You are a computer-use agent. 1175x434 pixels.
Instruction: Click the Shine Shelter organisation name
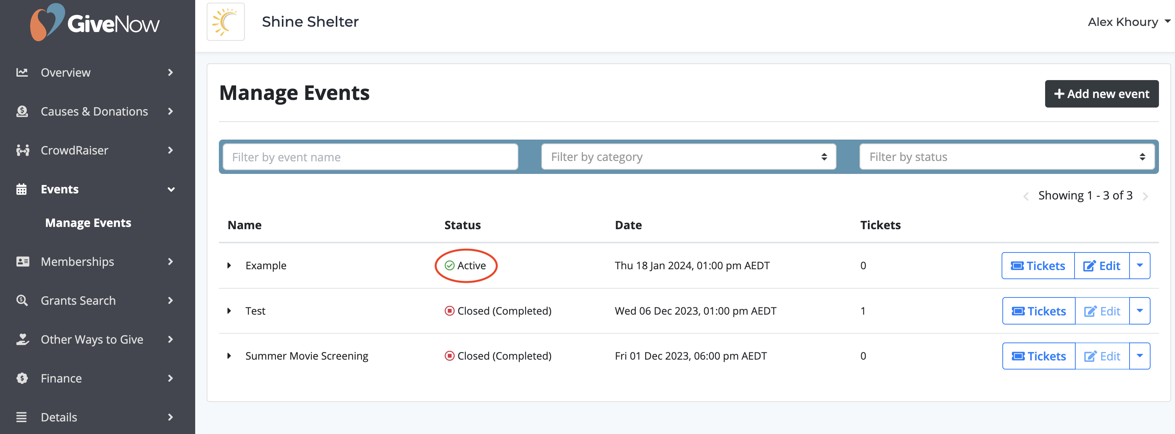(310, 22)
